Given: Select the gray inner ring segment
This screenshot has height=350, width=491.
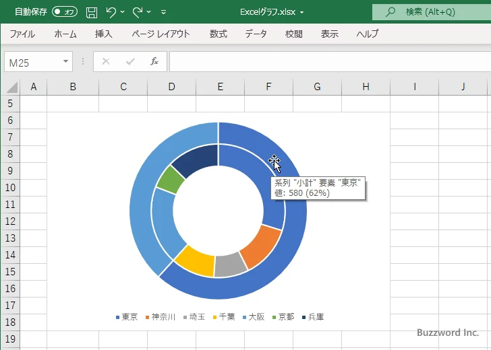Looking at the screenshot, I should click(x=230, y=265).
